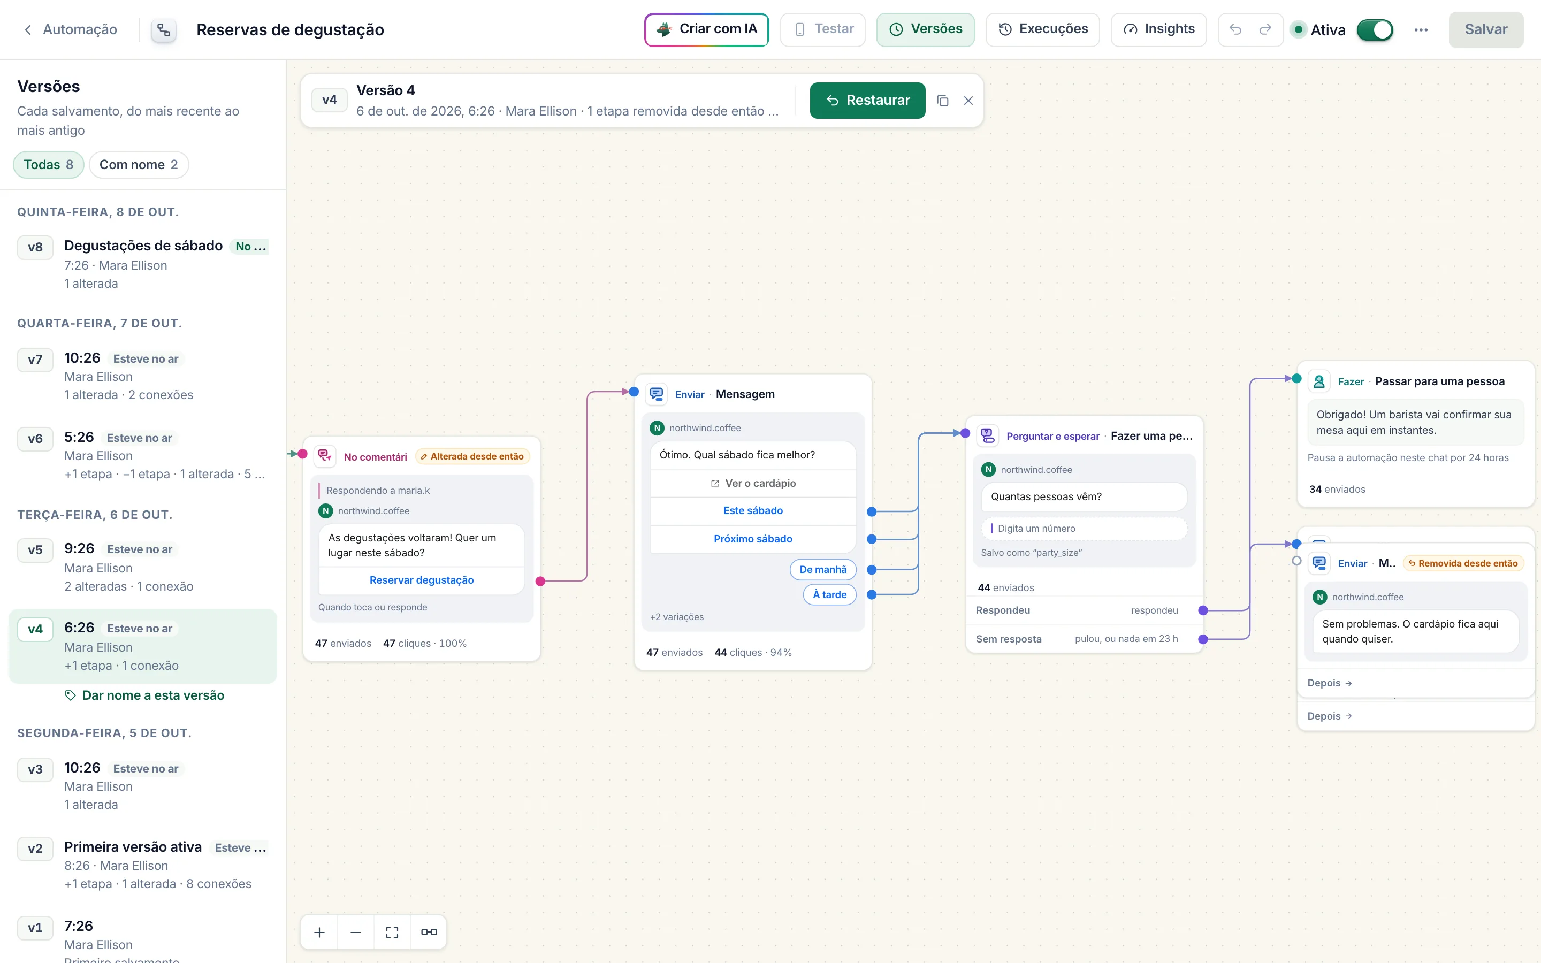Click the De manhã quick reply chip
Screen dimensions: 1541x963
pos(823,569)
